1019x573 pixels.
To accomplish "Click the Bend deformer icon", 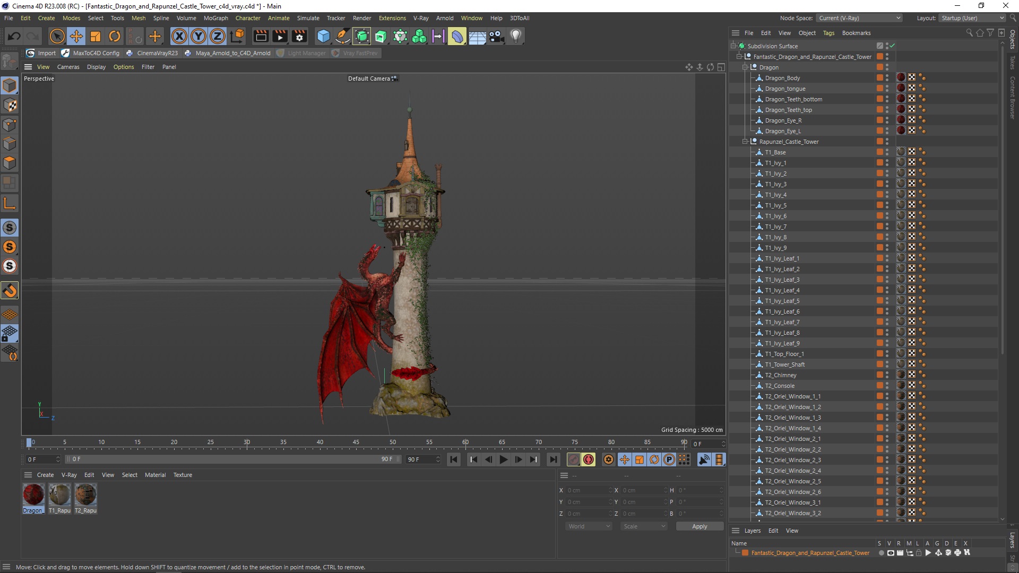I will tap(457, 36).
